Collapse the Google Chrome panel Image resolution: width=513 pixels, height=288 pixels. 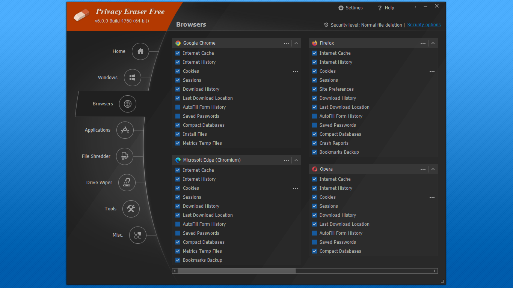[x=296, y=43]
